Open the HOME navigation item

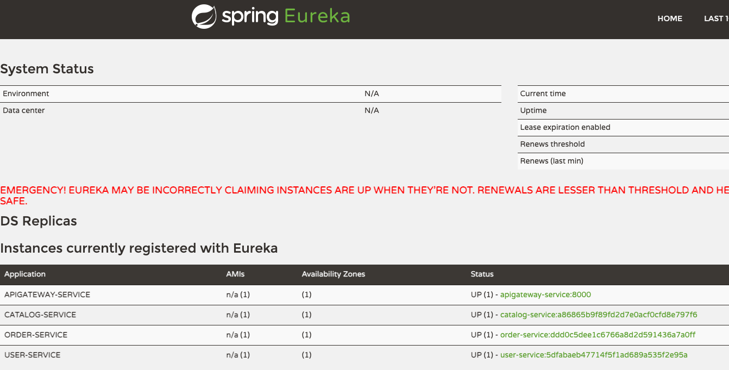(x=670, y=18)
